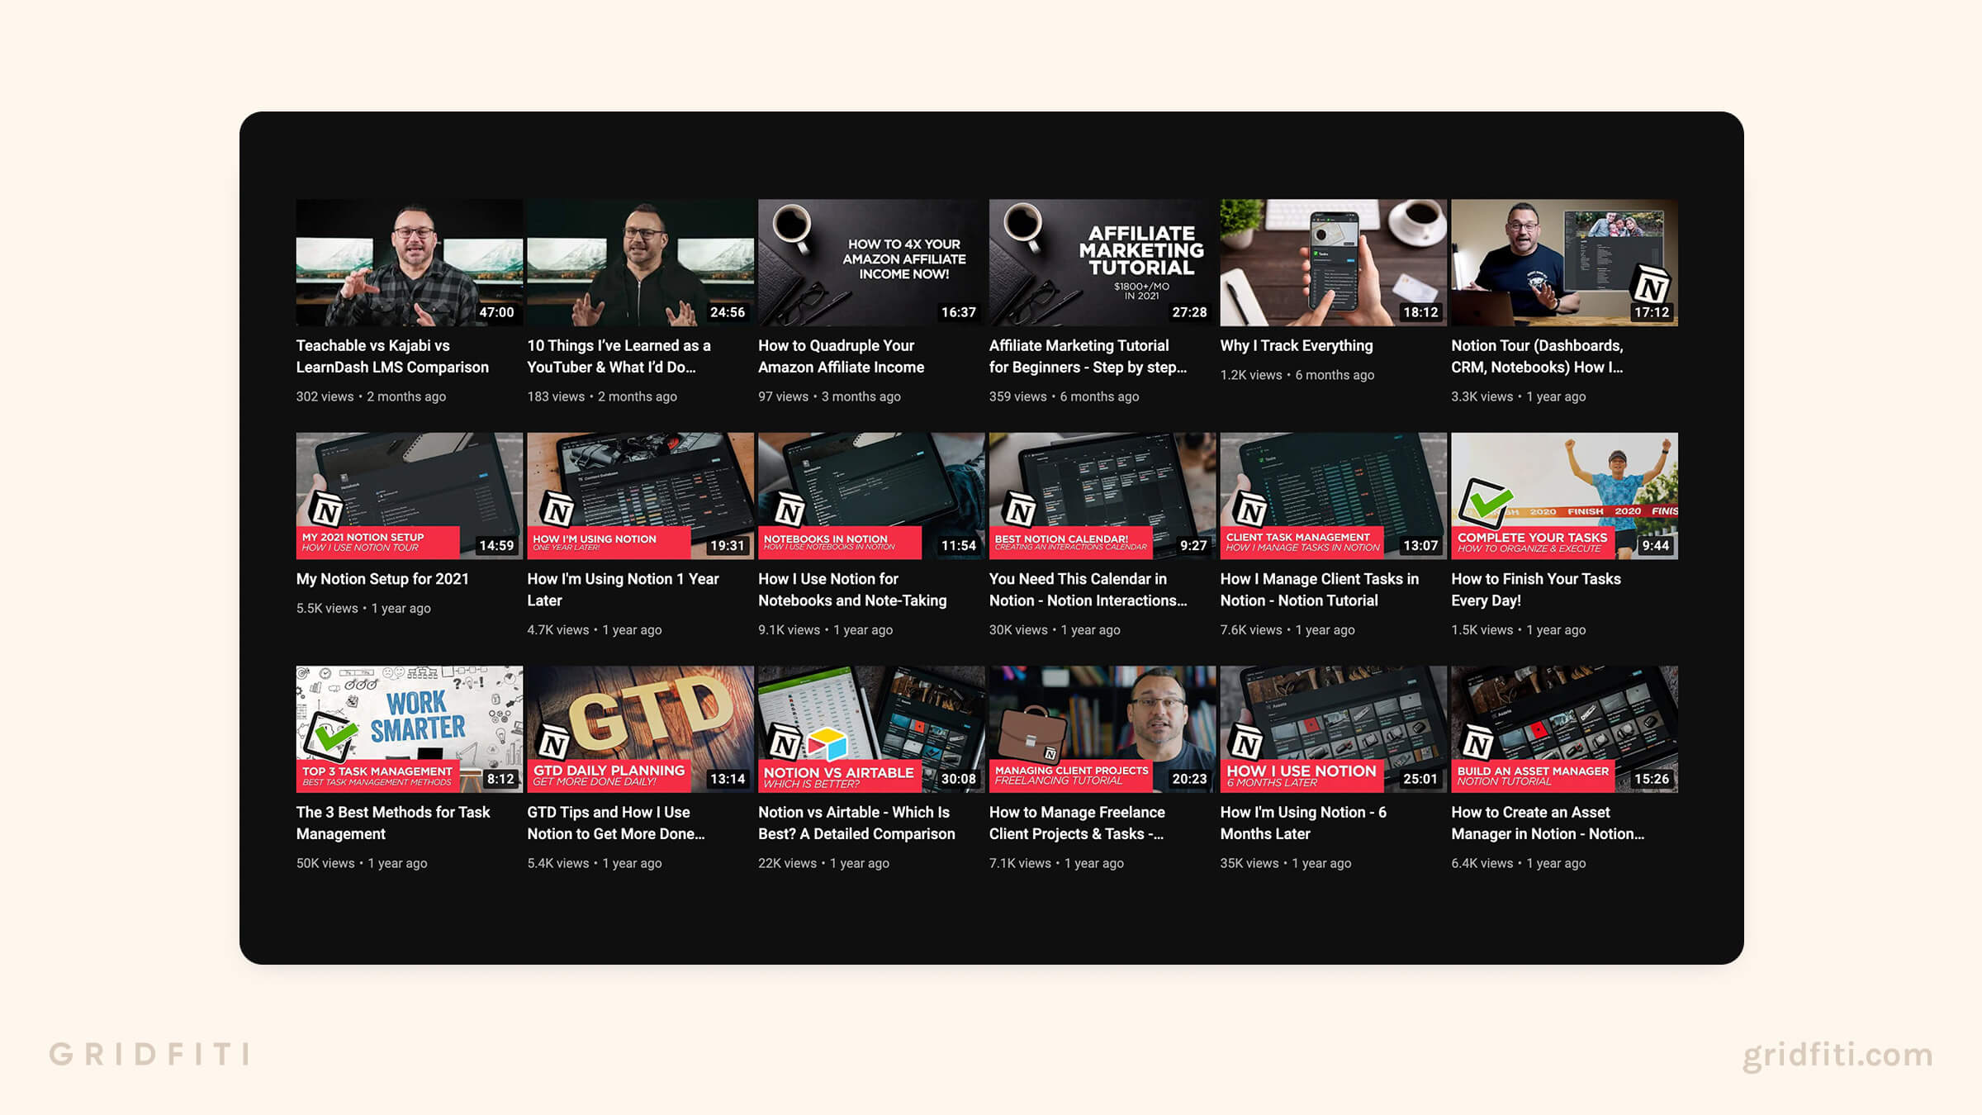Click the '30K views • 1 year ago' text
The width and height of the screenshot is (1982, 1115).
(x=1055, y=630)
